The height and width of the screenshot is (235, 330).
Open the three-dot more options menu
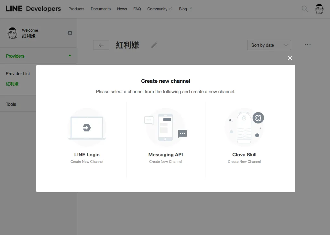pyautogui.click(x=307, y=45)
